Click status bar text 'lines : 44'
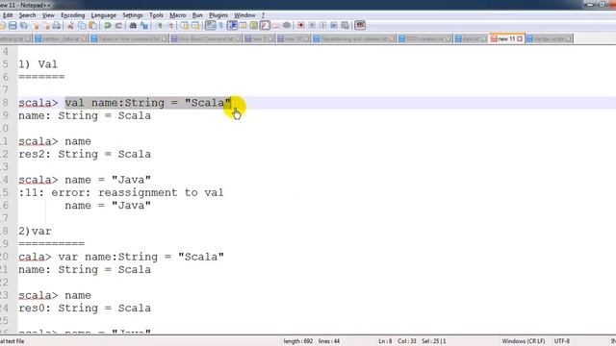The width and height of the screenshot is (616, 346). (x=329, y=341)
